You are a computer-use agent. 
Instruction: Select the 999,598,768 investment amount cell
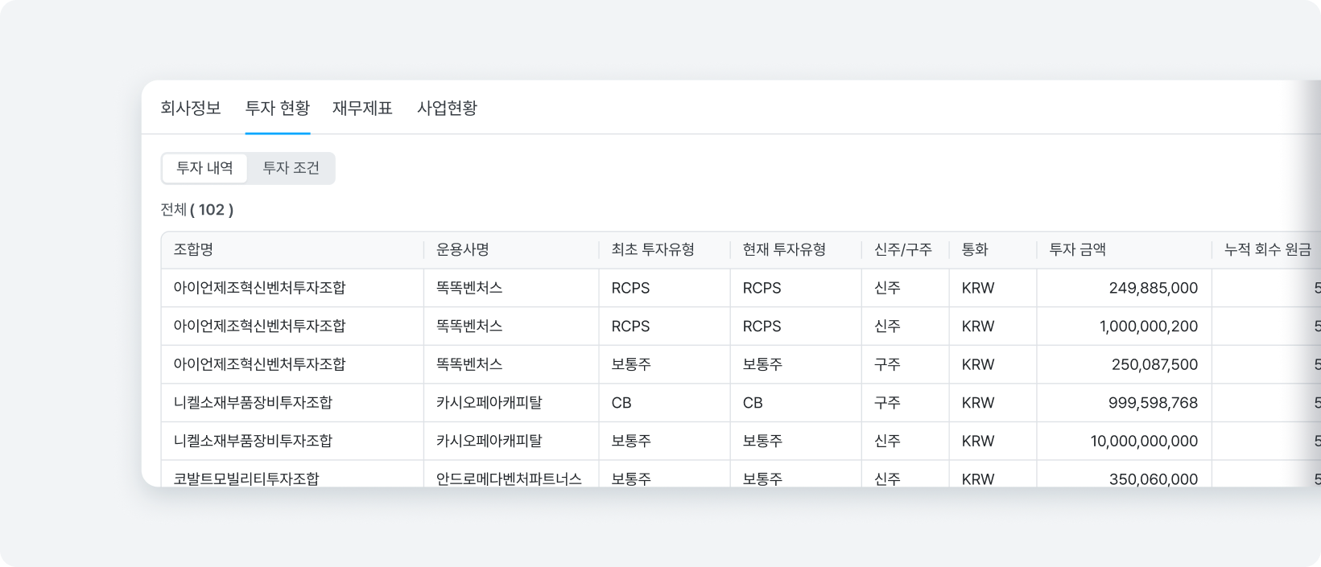click(1125, 403)
